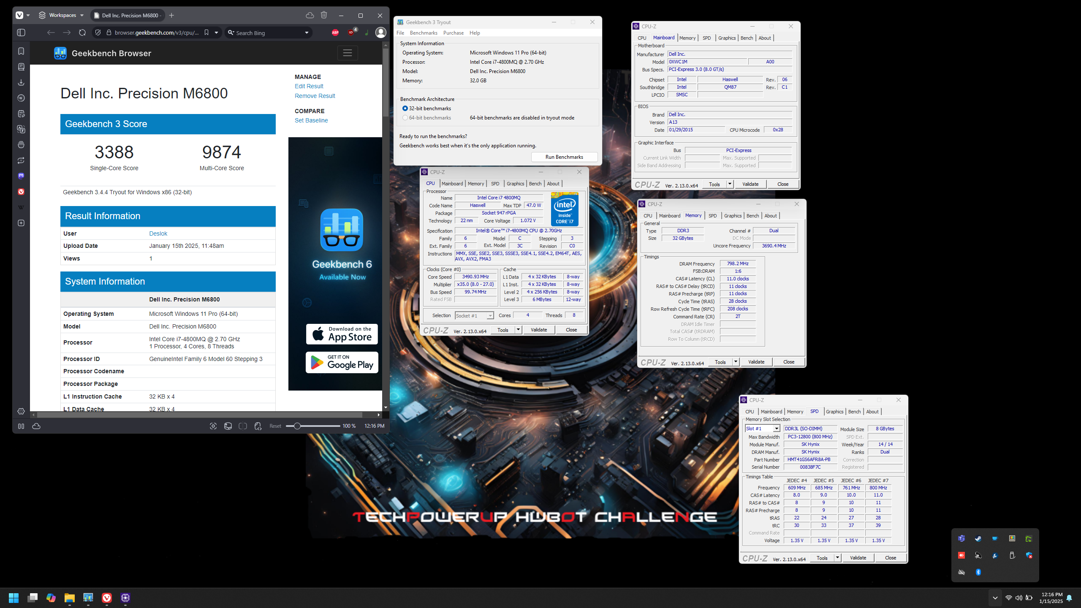Open the Benchmarks menu in Geekbench 3
The image size is (1081, 608).
(x=424, y=33)
